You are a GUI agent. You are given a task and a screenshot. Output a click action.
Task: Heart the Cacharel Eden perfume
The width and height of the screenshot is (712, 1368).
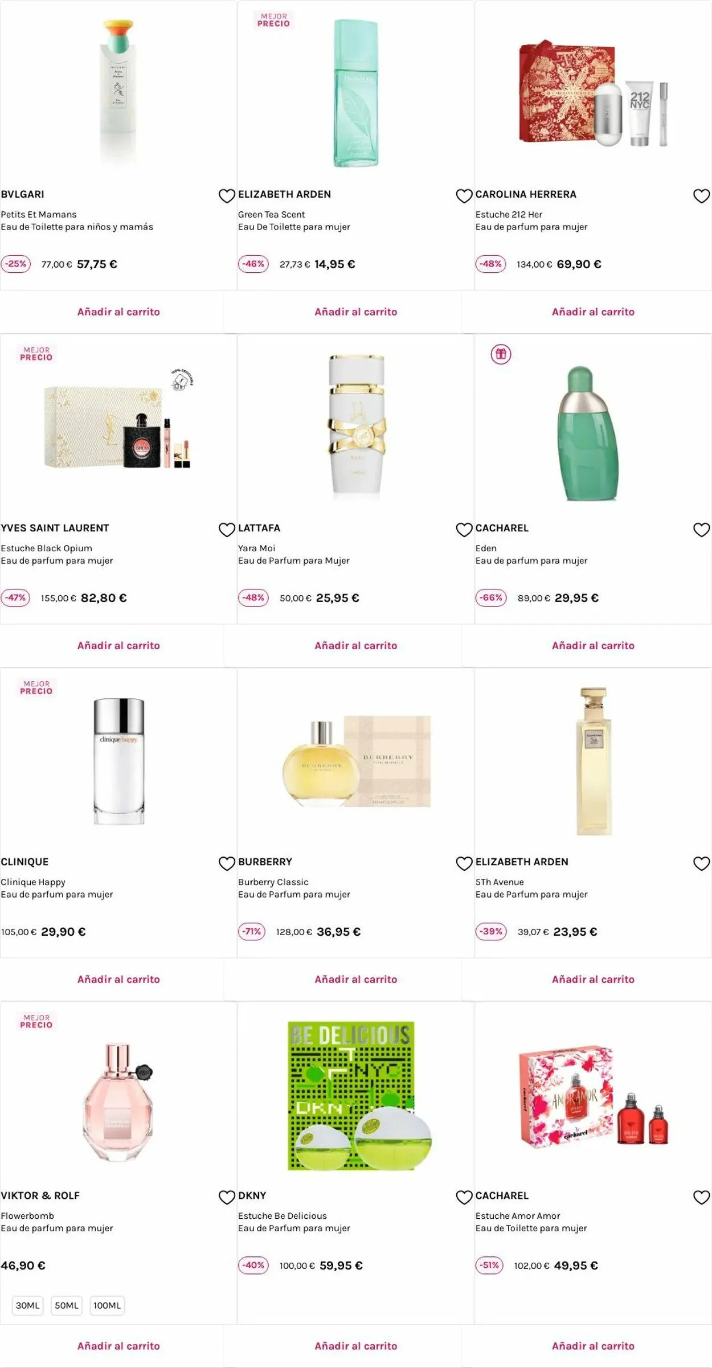701,530
